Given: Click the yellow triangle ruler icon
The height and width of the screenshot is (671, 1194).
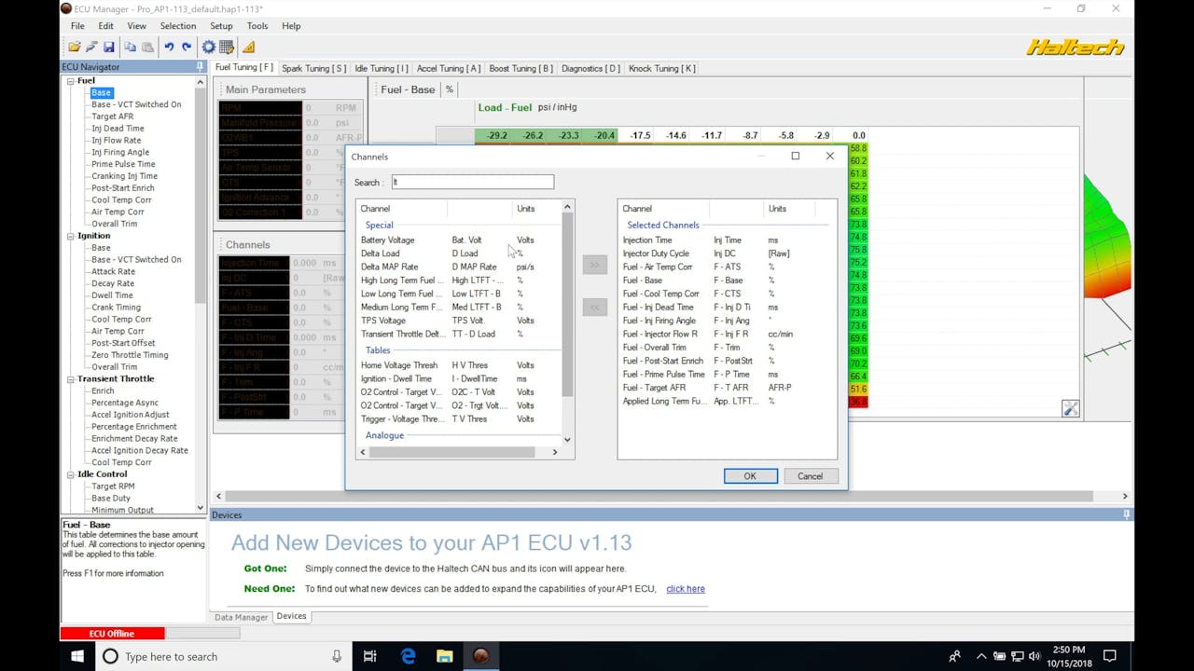Looking at the screenshot, I should click(x=248, y=47).
